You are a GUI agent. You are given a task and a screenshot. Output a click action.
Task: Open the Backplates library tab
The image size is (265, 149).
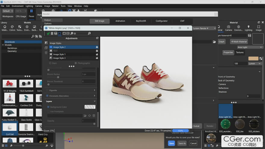pos(34,28)
